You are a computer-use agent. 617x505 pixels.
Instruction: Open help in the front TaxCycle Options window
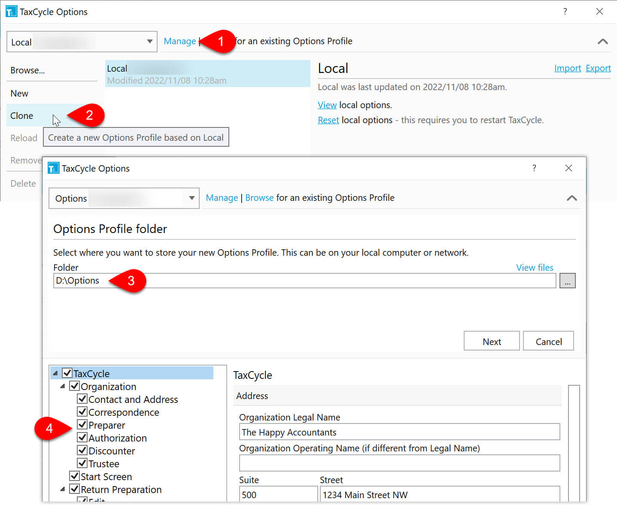pos(534,168)
